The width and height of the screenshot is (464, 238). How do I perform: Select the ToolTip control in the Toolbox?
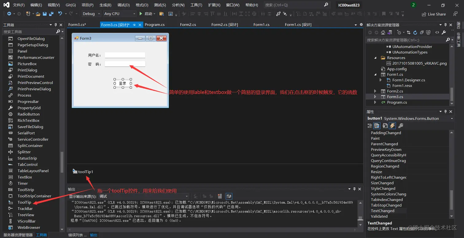coord(24,202)
